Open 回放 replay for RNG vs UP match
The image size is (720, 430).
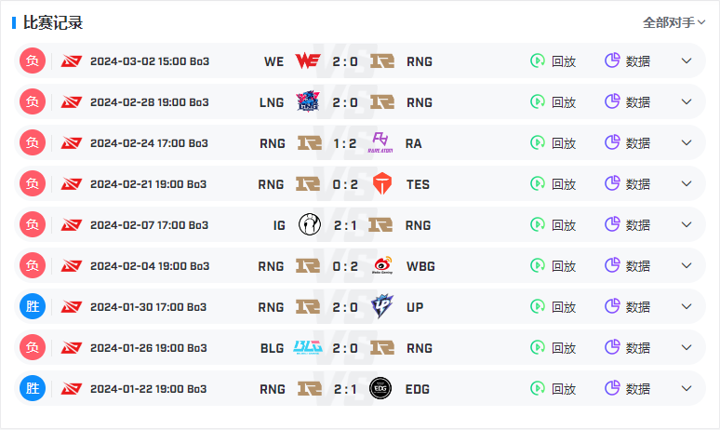(x=553, y=306)
